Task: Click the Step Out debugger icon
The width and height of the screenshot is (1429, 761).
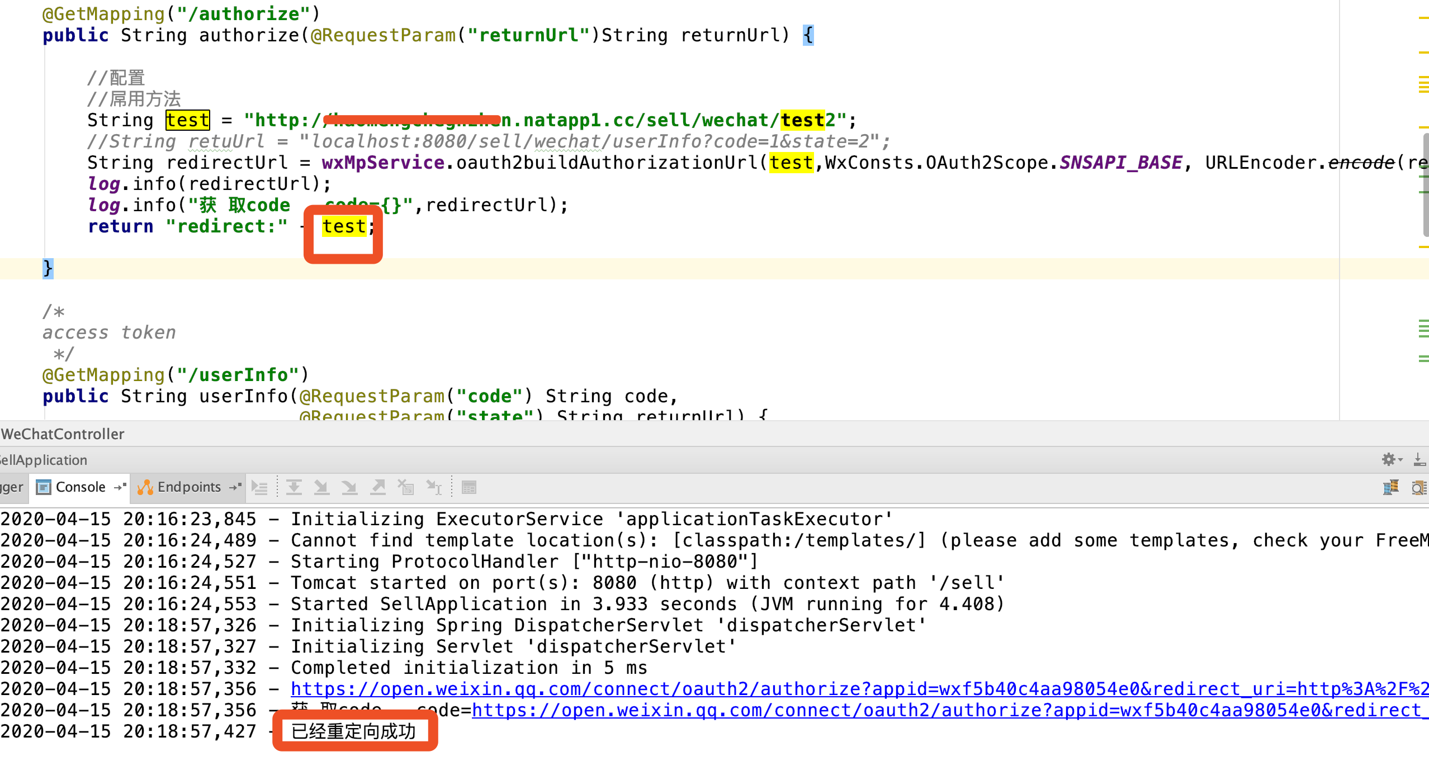Action: [378, 488]
